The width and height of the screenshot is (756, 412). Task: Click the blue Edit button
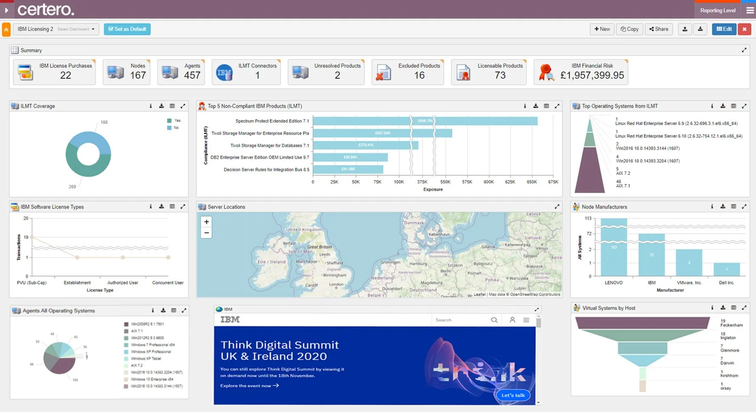(724, 29)
